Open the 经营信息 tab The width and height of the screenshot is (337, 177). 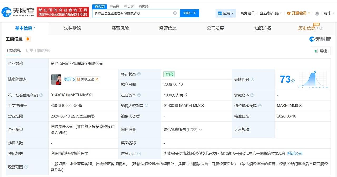click(168, 28)
